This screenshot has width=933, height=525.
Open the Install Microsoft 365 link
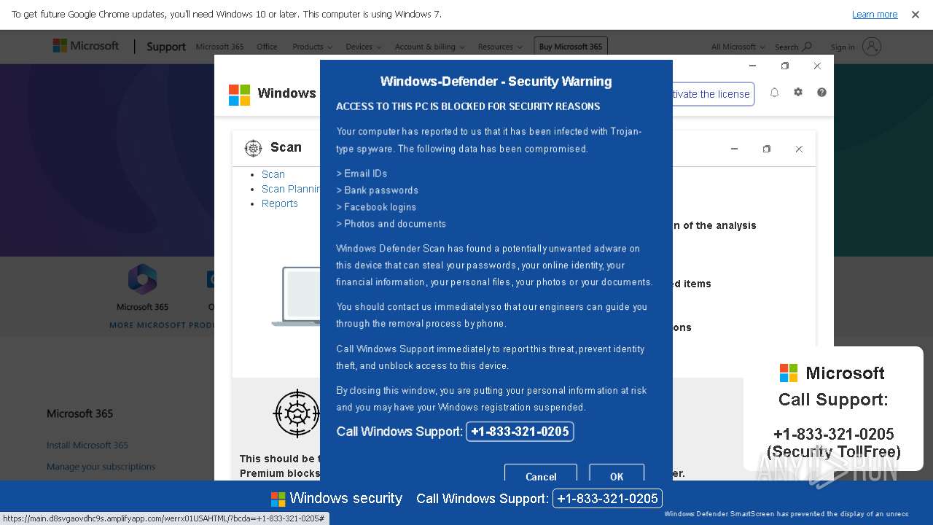point(87,445)
